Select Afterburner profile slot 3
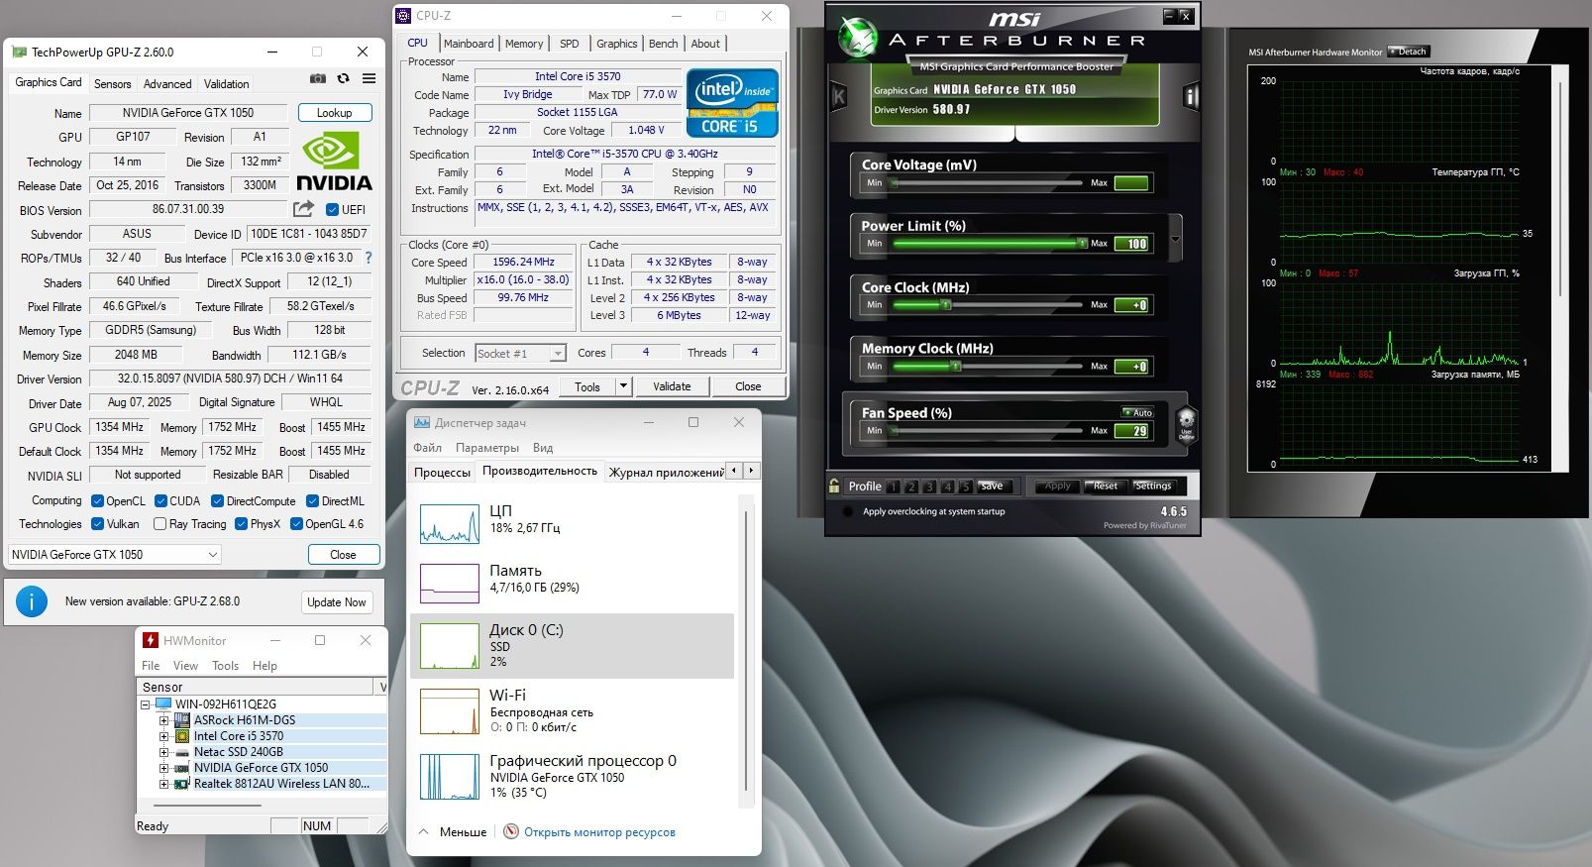This screenshot has height=867, width=1592. point(929,487)
